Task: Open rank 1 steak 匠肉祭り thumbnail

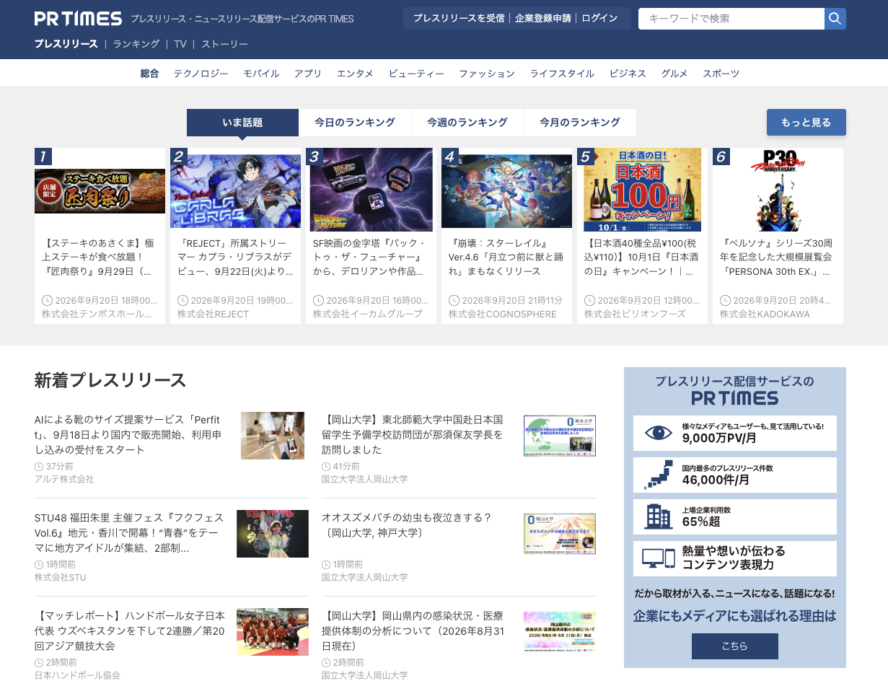Action: pos(100,190)
